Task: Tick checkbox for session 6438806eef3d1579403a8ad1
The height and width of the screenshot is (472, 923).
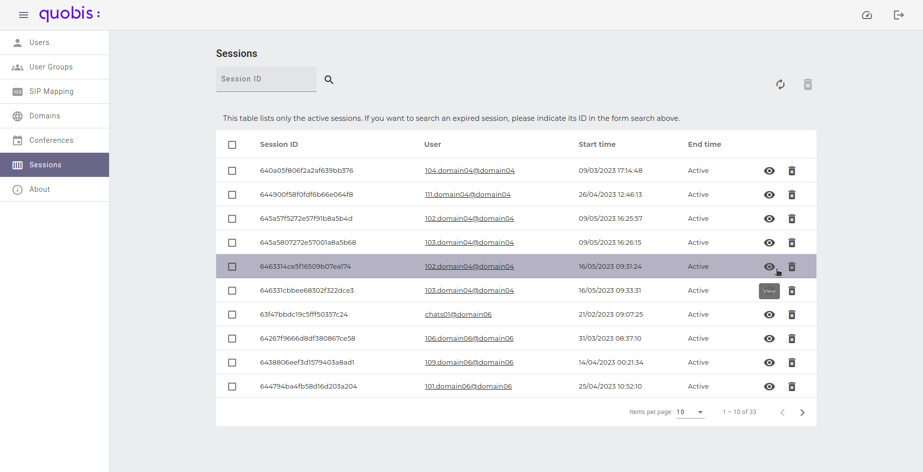Action: coord(232,363)
